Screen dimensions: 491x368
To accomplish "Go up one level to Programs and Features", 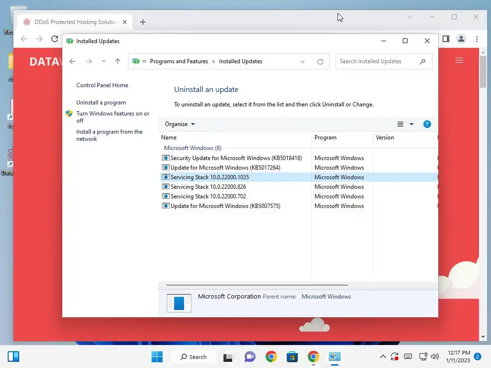I will pyautogui.click(x=118, y=61).
